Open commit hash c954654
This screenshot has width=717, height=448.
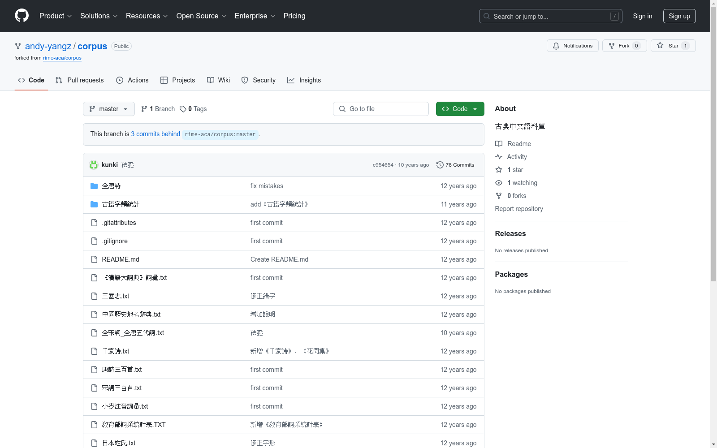(x=383, y=165)
